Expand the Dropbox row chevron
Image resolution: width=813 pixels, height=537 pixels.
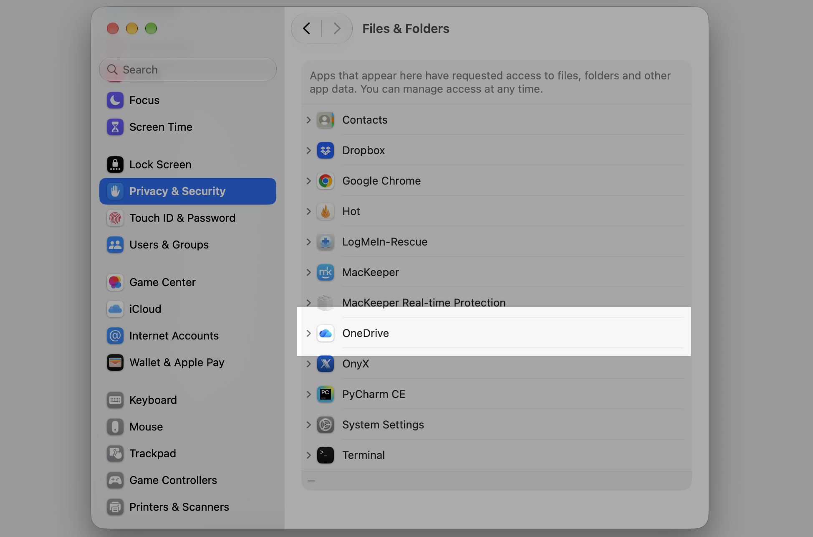pyautogui.click(x=309, y=150)
